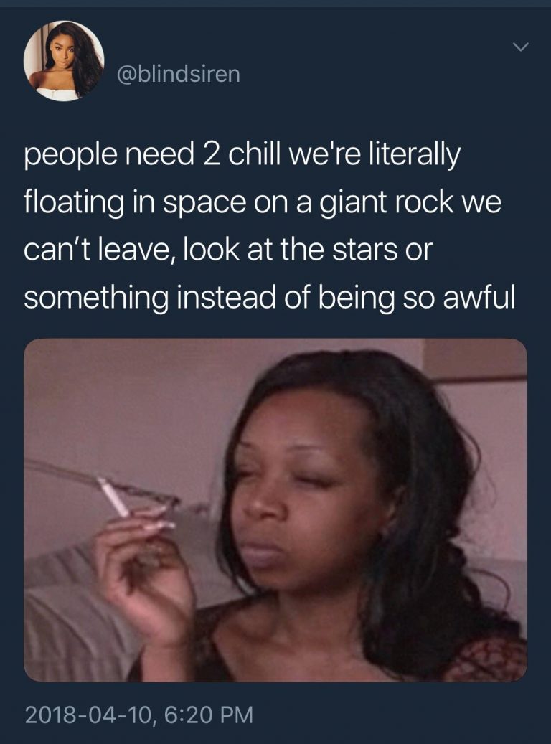Image resolution: width=551 pixels, height=744 pixels.
Task: Open the attached photo of the woman
Action: point(275,509)
